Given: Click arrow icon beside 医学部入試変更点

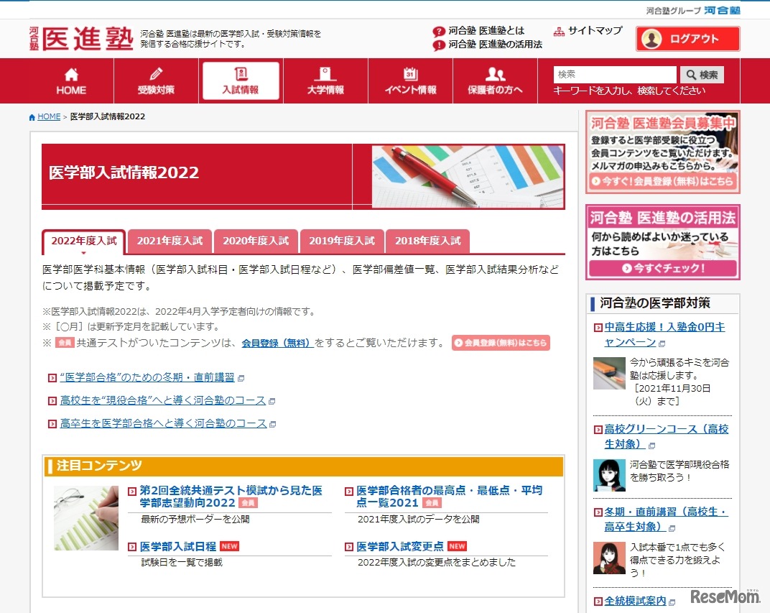Looking at the screenshot, I should click(348, 547).
